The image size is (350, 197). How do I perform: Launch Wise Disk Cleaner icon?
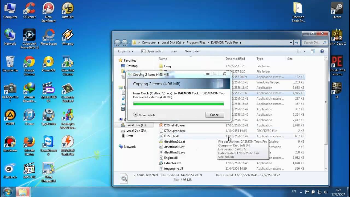tap(68, 66)
